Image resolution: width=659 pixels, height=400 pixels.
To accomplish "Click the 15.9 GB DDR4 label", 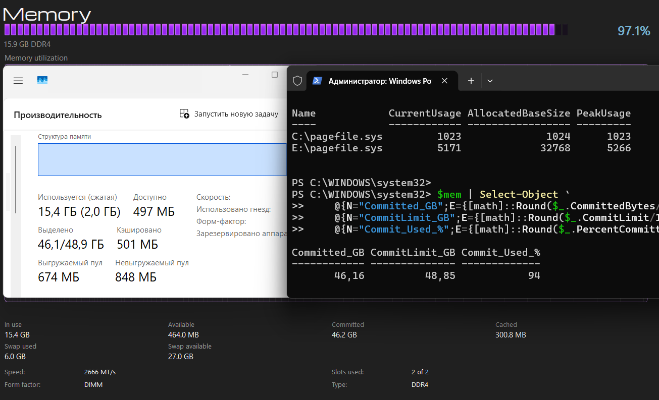I will [x=27, y=44].
